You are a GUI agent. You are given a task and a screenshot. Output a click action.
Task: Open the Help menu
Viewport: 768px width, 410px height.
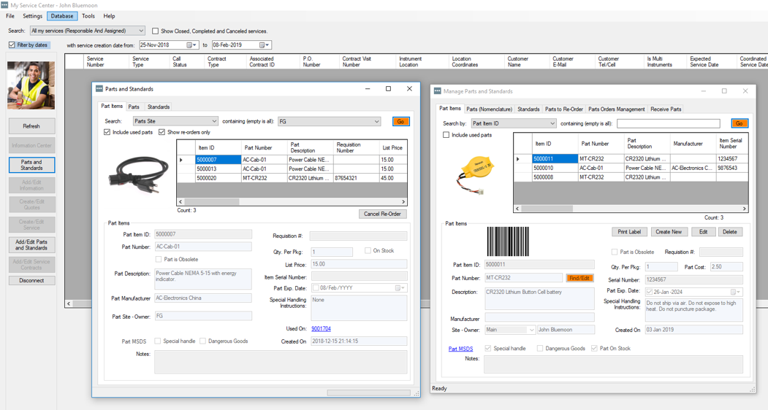click(109, 16)
